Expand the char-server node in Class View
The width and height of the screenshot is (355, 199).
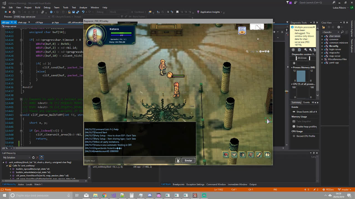(x=322, y=36)
